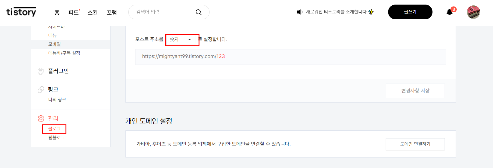Open the 피드 menu
The image size is (493, 168).
tap(73, 13)
